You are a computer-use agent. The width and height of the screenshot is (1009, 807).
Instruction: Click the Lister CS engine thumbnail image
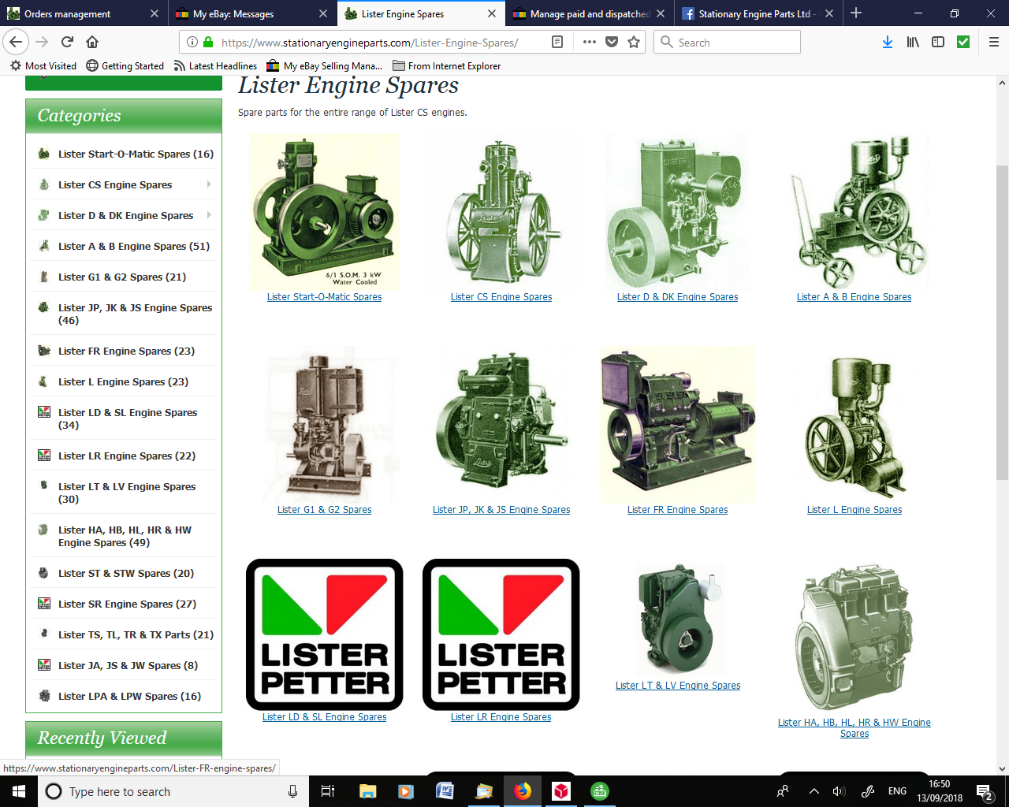point(501,212)
